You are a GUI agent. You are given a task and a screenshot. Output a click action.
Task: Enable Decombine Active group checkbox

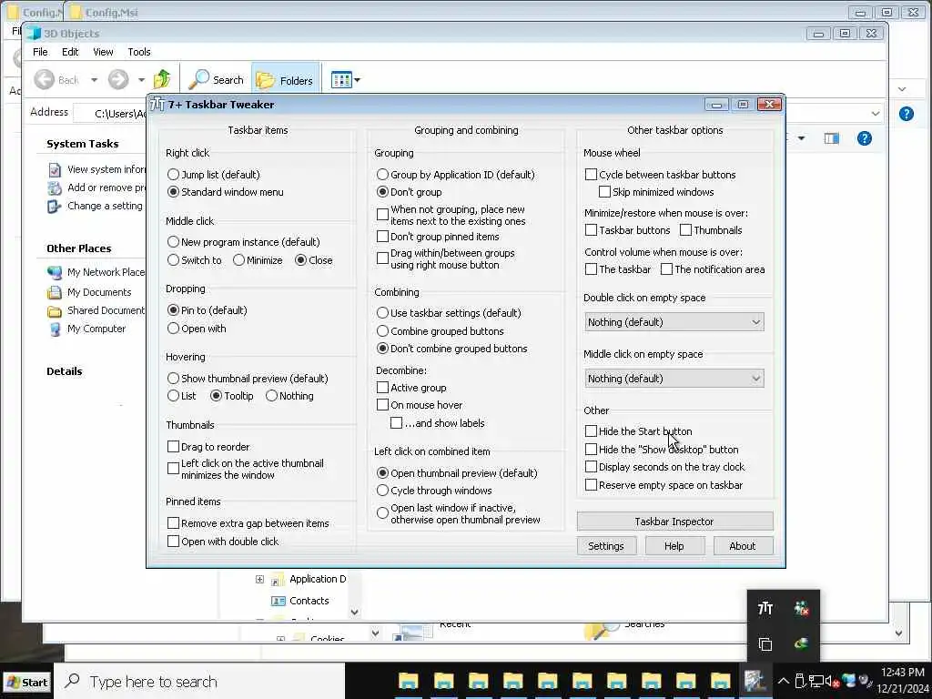[382, 388]
